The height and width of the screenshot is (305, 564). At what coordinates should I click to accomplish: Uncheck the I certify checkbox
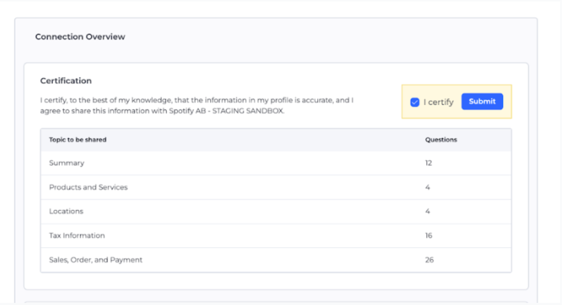point(415,102)
